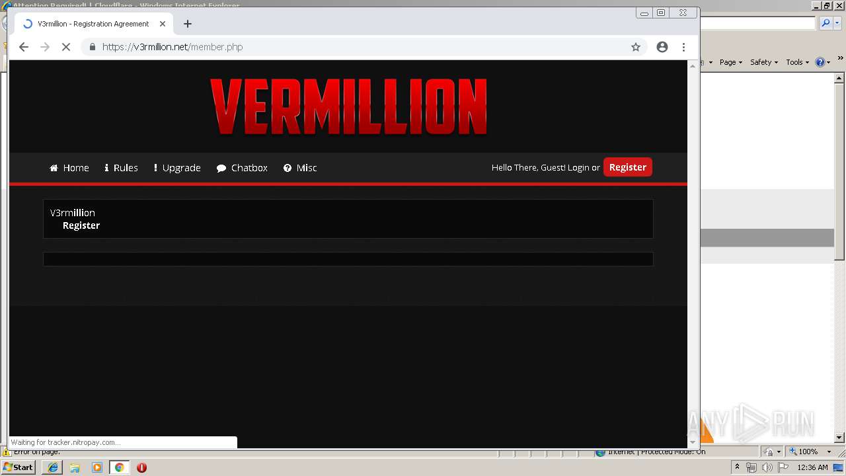Click the IE Help question-mark icon
Screen dimensions: 846x476
tap(820, 62)
